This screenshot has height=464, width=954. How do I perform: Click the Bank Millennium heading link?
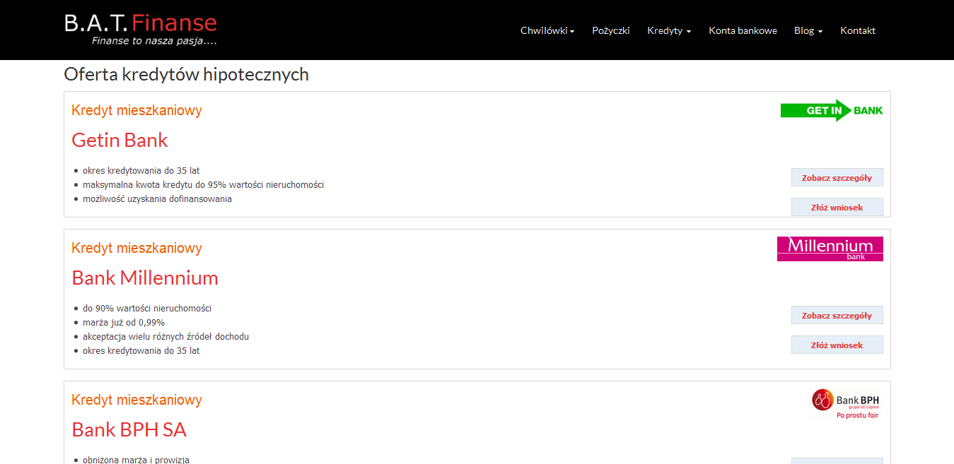click(145, 278)
